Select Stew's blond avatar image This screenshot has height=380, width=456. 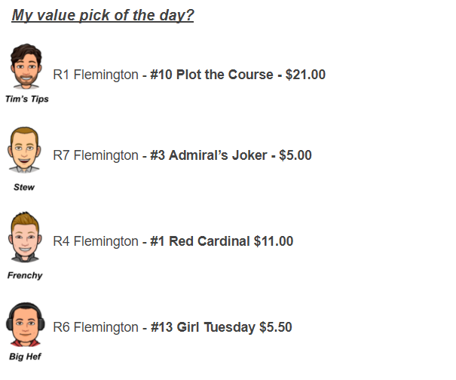point(24,150)
